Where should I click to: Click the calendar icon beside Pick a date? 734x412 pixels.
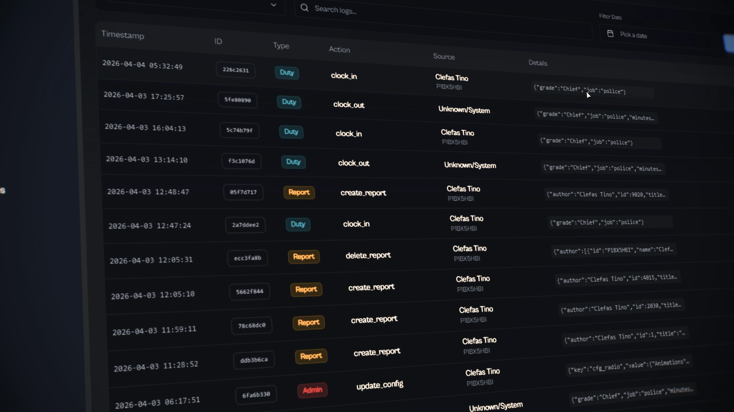(610, 33)
